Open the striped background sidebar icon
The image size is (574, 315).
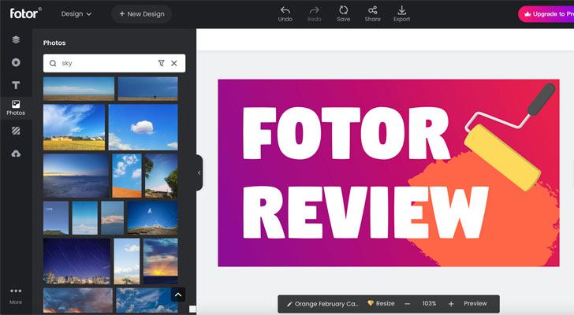(16, 131)
